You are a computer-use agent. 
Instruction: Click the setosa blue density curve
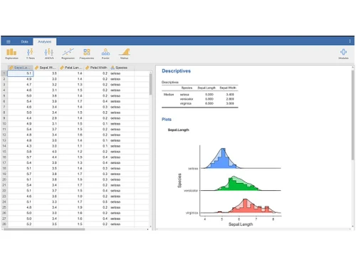tap(223, 159)
